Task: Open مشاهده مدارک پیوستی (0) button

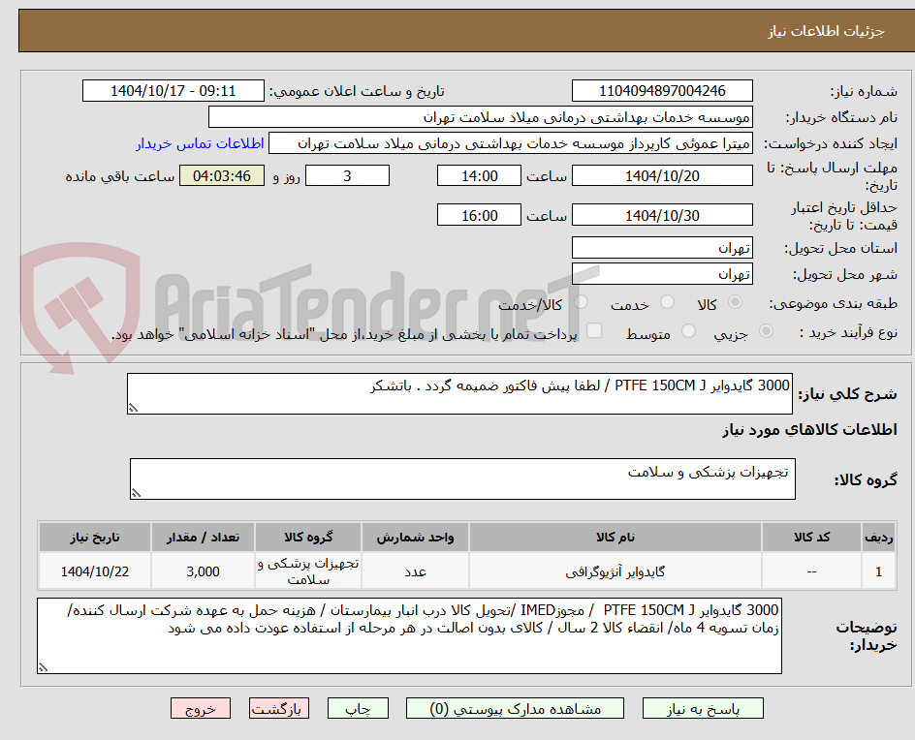Action: (x=515, y=708)
